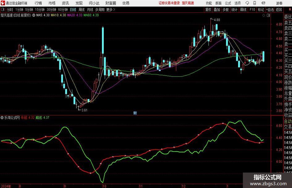Open the 交易 menu

[x=126, y=3]
